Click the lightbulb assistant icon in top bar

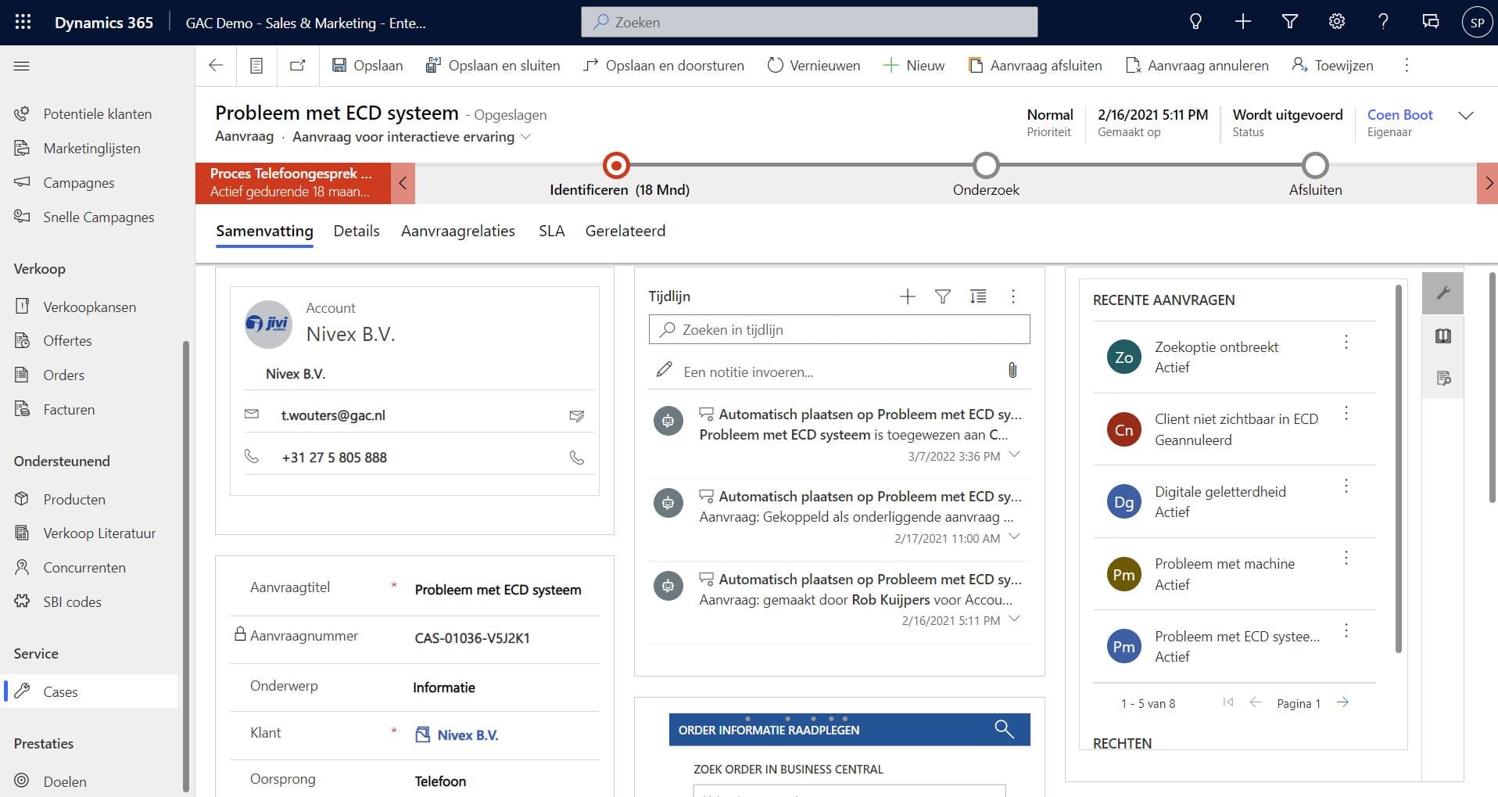pos(1195,22)
